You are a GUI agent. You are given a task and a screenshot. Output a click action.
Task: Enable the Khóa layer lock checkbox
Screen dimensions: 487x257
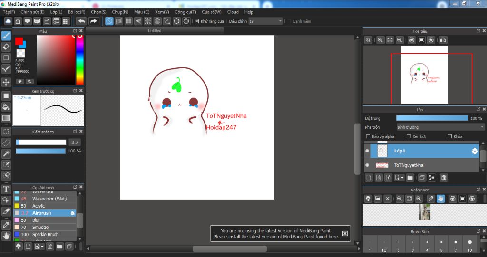(449, 136)
